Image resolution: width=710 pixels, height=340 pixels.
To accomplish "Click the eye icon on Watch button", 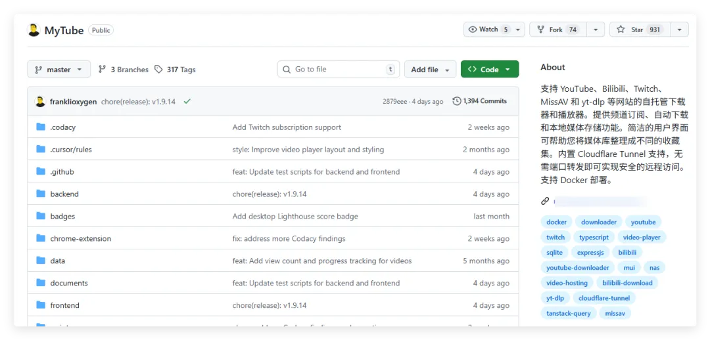I will [473, 30].
